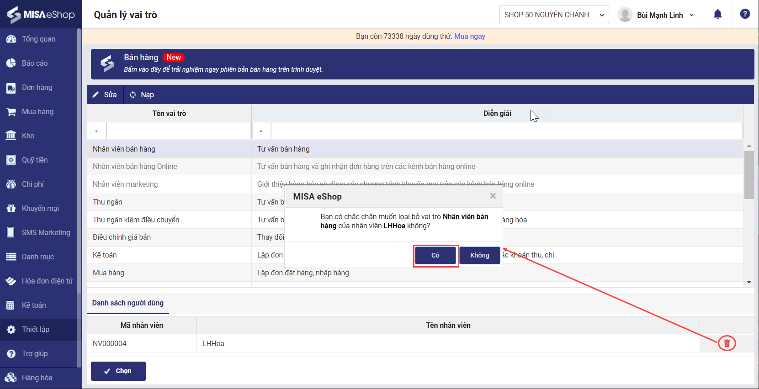Open notifications bell icon
Image resolution: width=759 pixels, height=389 pixels.
pos(718,15)
